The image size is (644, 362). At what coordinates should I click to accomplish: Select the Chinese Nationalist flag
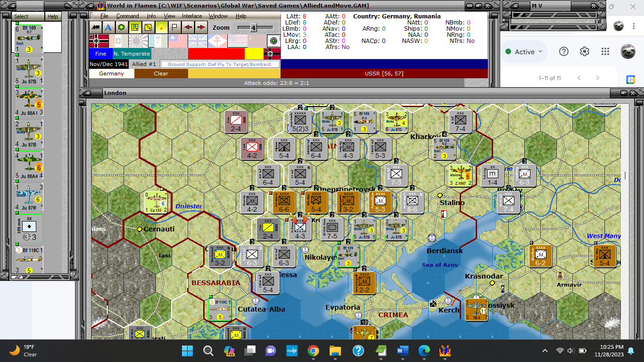[x=178, y=41]
